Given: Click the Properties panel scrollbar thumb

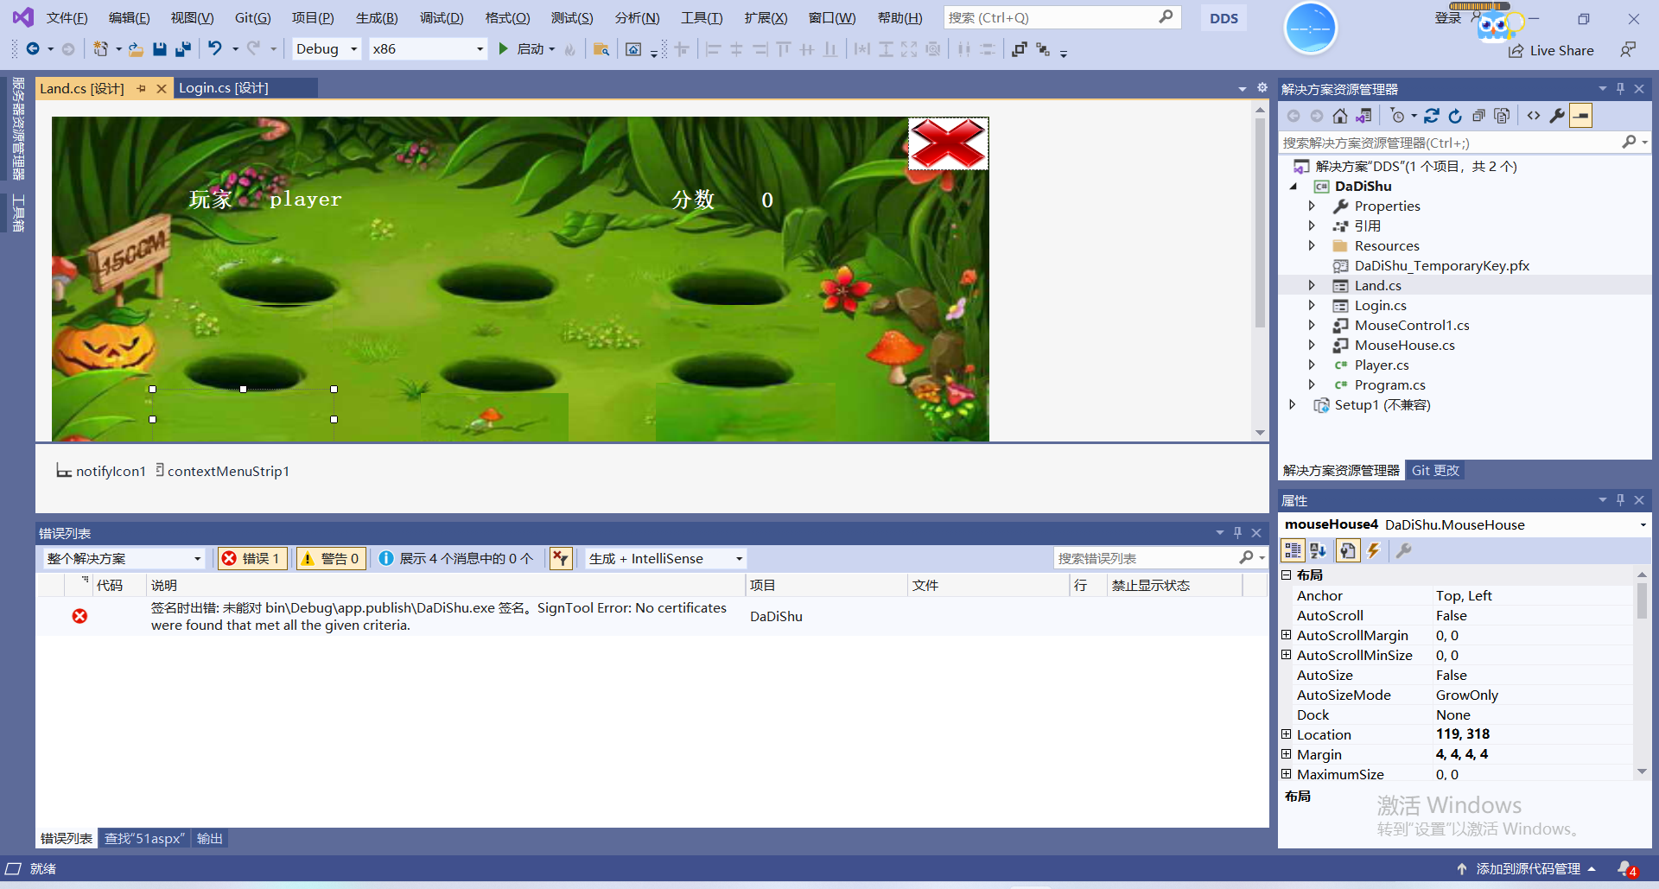Looking at the screenshot, I should [1642, 600].
